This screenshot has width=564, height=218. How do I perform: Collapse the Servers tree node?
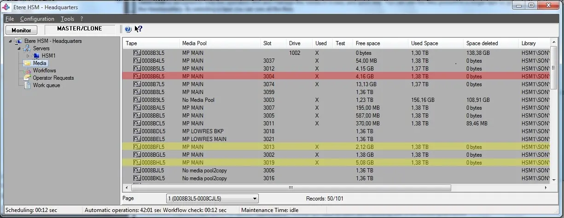(19, 48)
